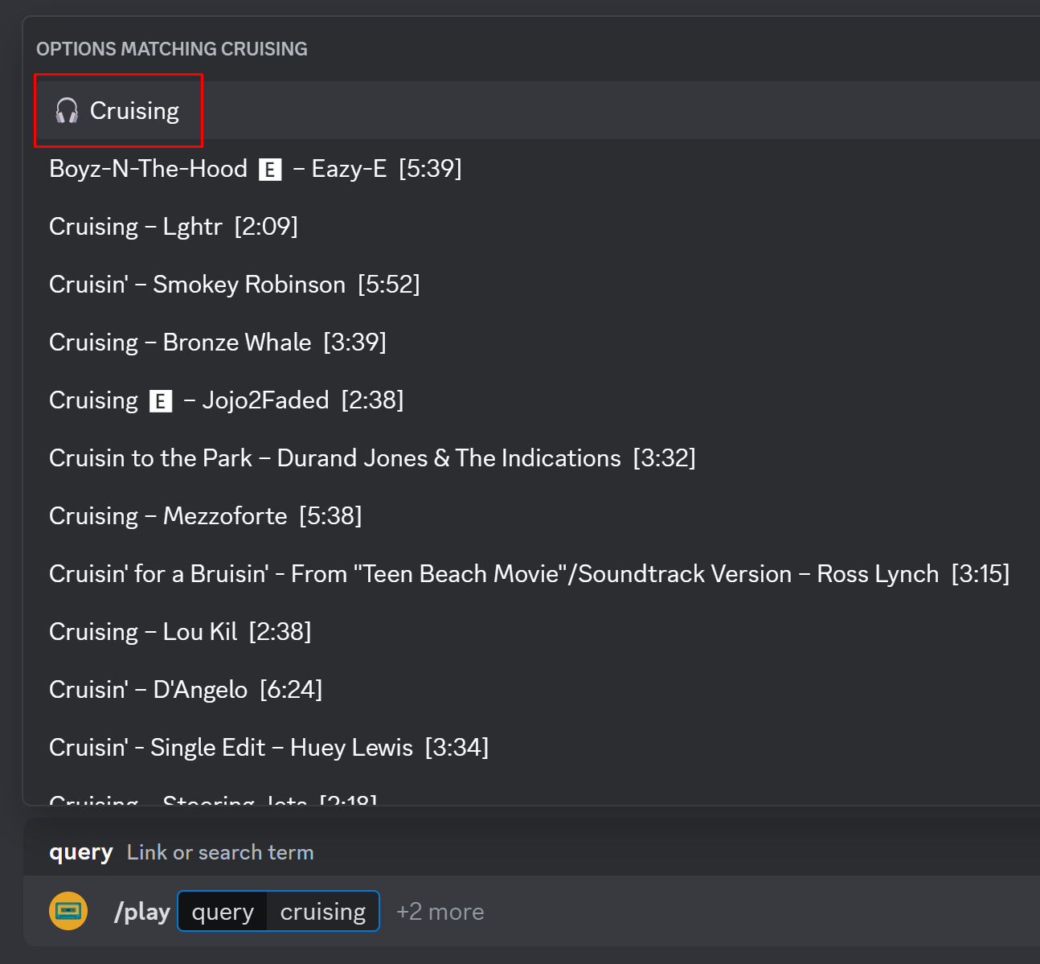Click the /play command name
Screen dimensions: 1040x964
[142, 912]
